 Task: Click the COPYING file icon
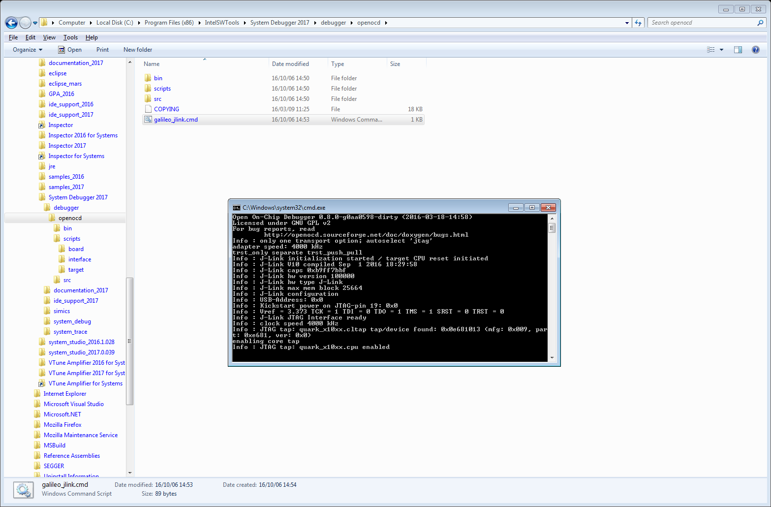[148, 109]
